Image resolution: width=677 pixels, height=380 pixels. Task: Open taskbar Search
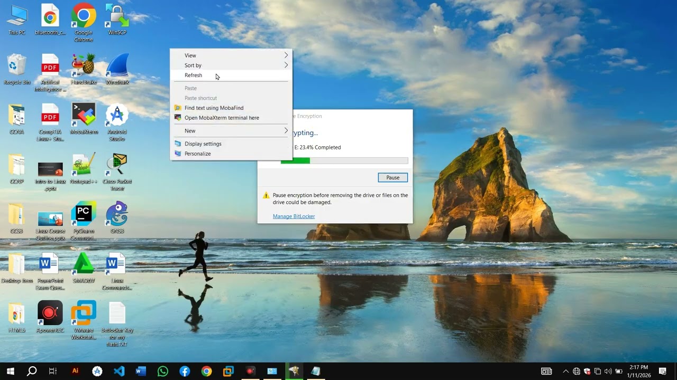click(32, 371)
